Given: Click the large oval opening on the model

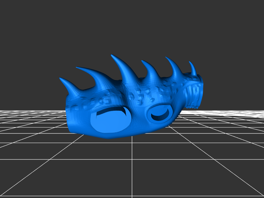Looking at the screenshot, I should 111,120.
